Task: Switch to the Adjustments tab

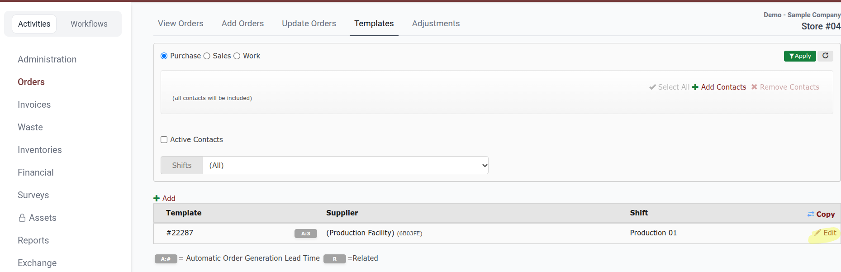Action: point(436,24)
